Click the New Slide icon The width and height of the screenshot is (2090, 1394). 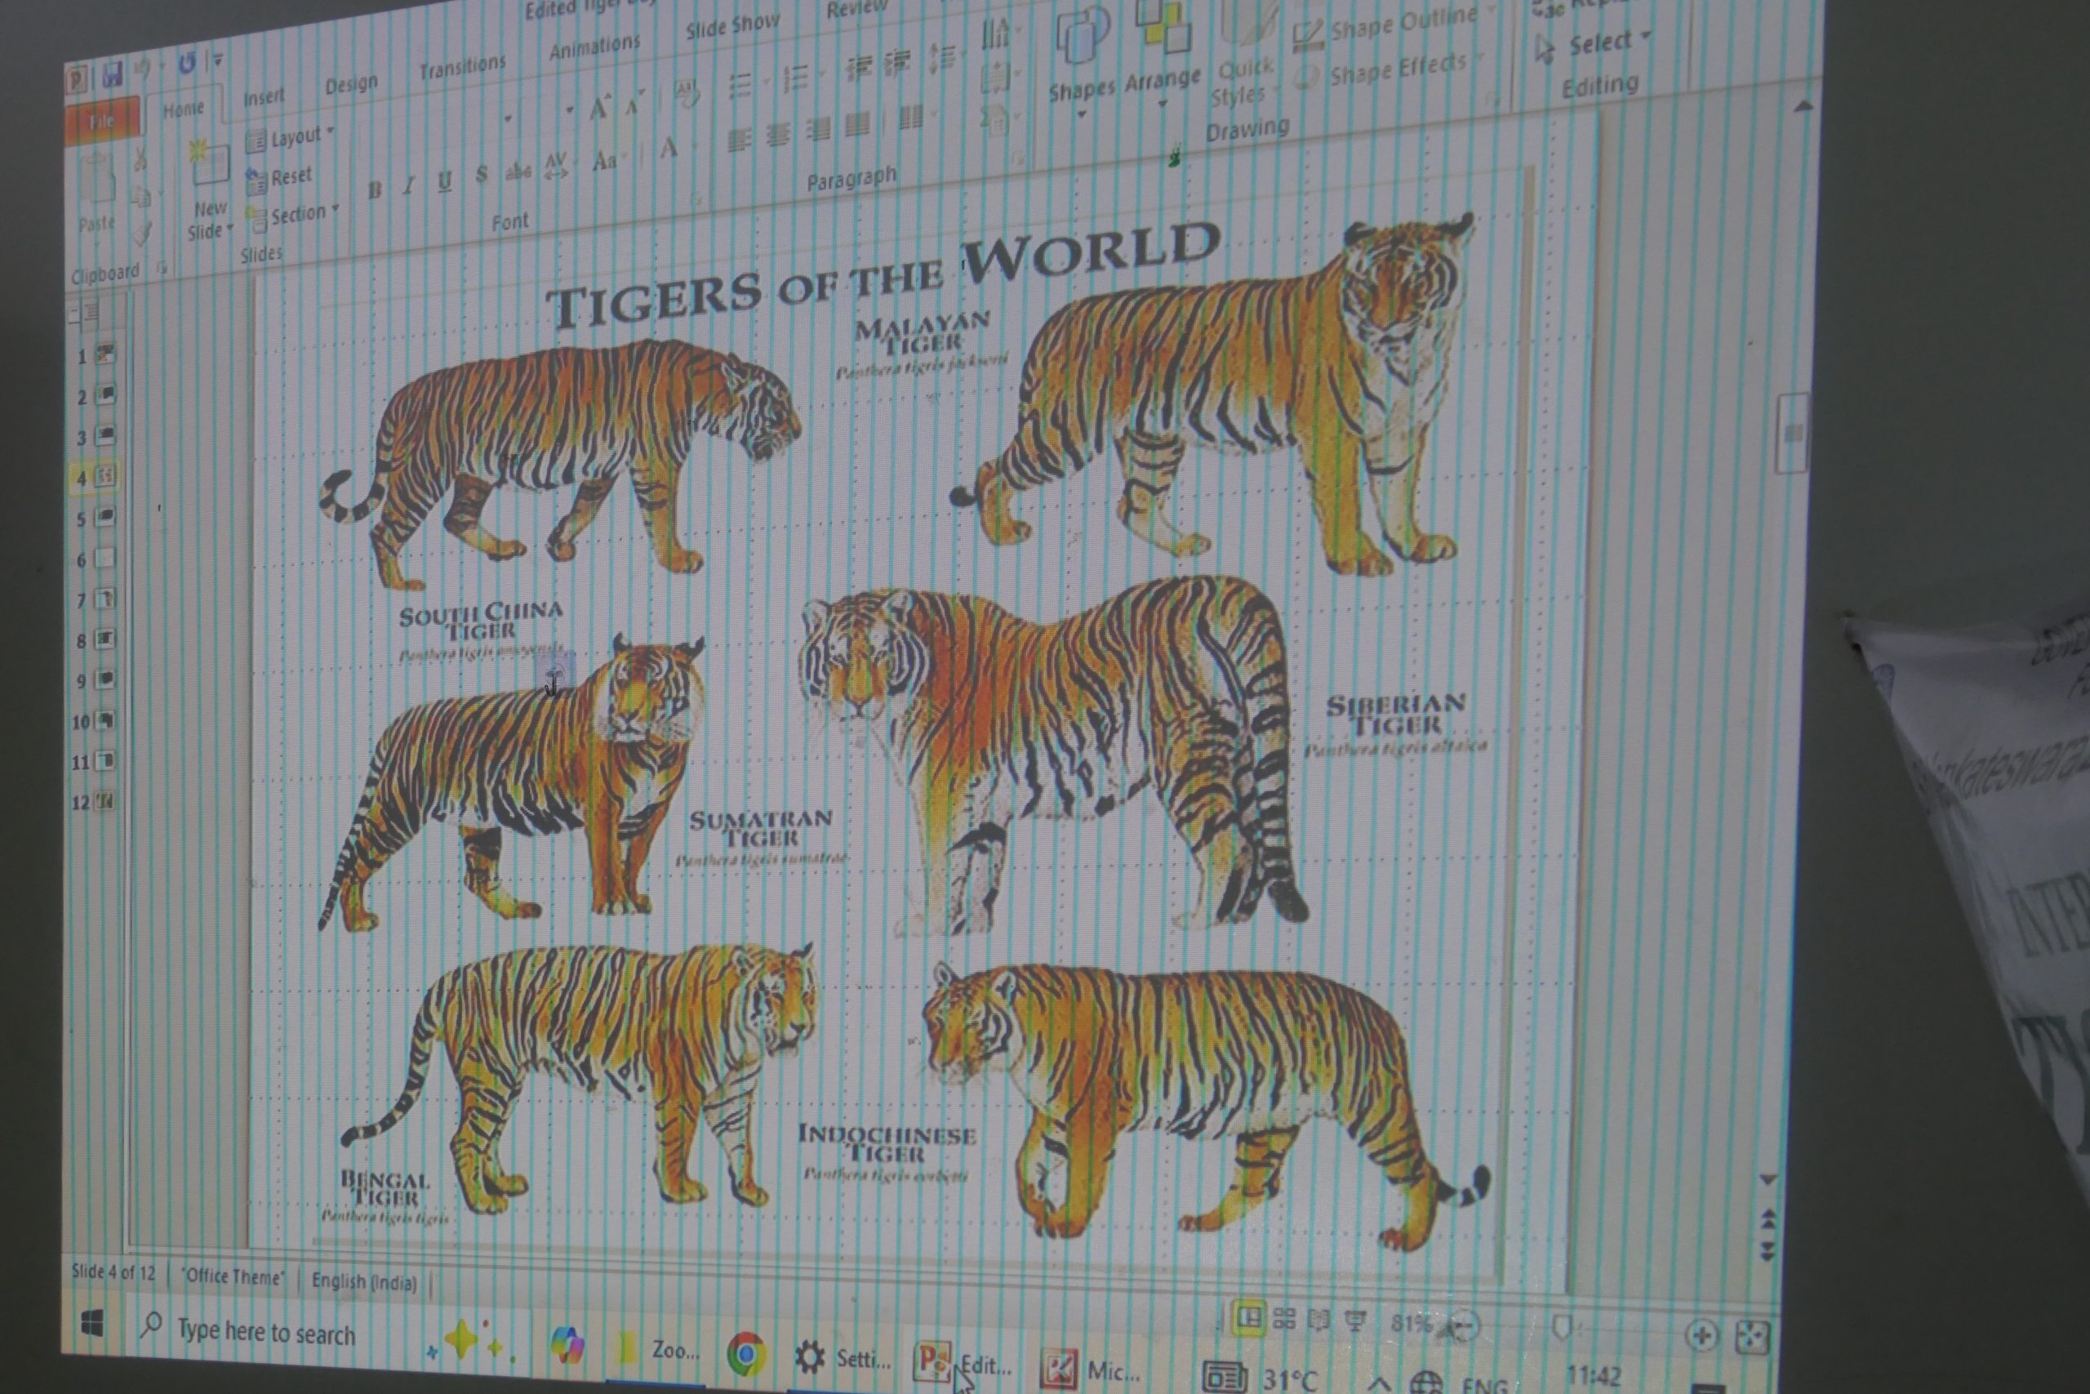[x=210, y=165]
